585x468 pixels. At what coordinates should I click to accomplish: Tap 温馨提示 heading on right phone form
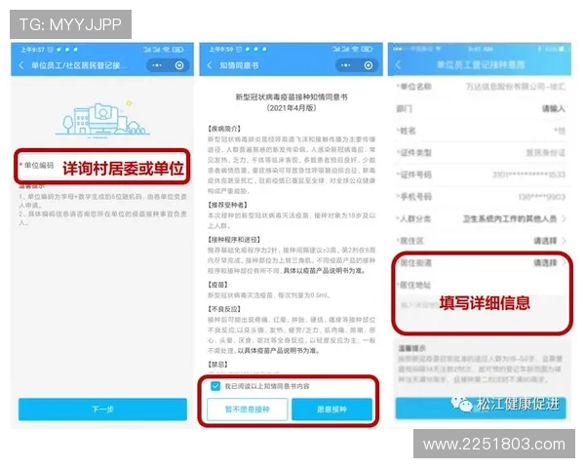coord(411,348)
